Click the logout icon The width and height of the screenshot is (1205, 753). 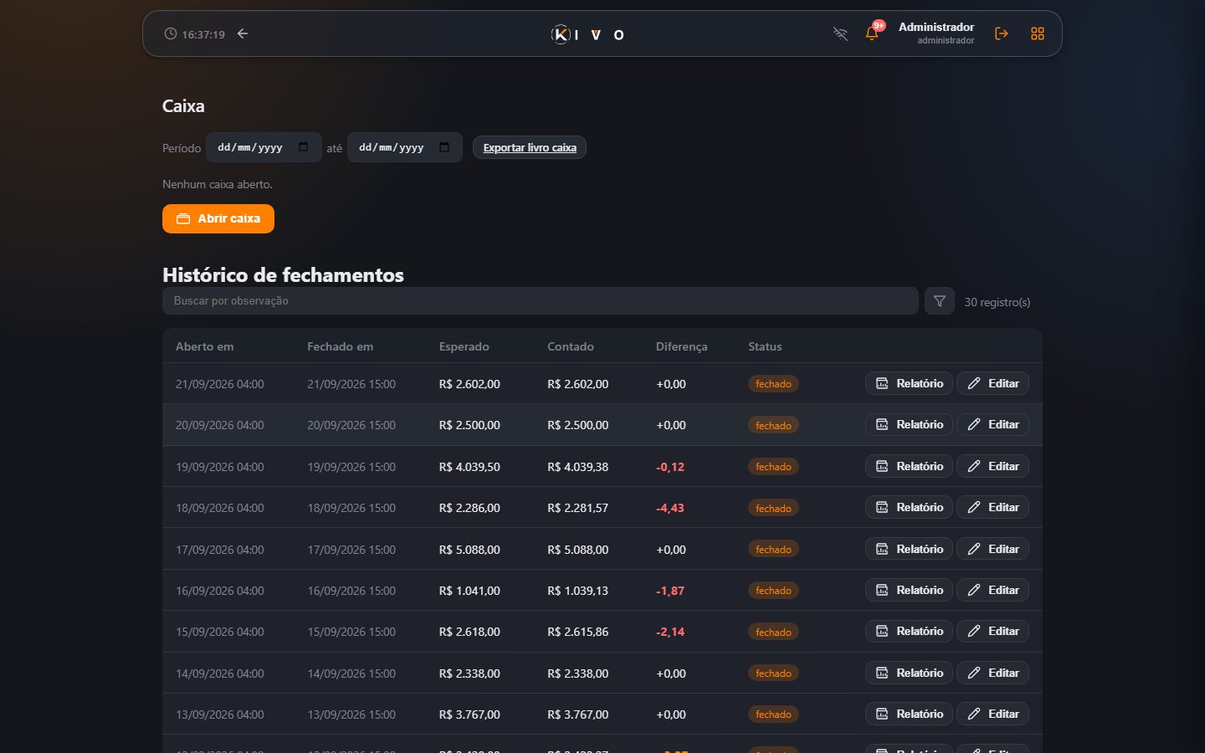point(1002,33)
